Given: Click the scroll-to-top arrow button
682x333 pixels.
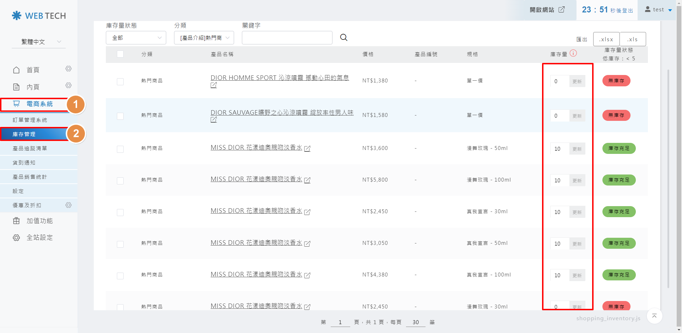Looking at the screenshot, I should (654, 316).
